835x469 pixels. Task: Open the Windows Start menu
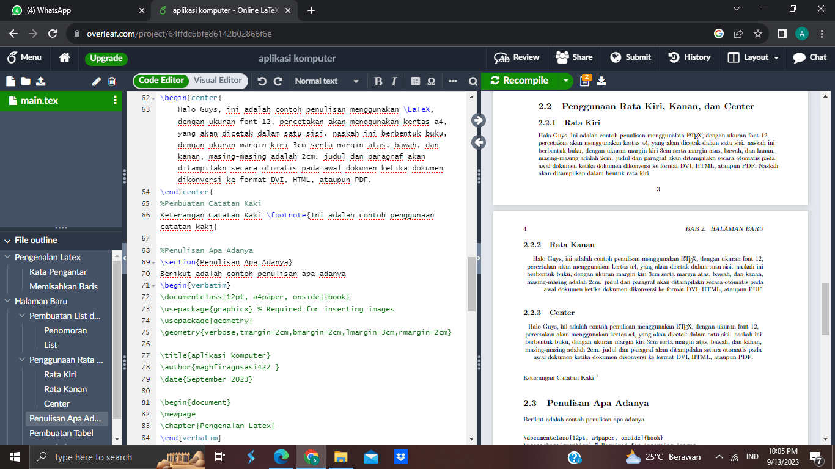[15, 457]
